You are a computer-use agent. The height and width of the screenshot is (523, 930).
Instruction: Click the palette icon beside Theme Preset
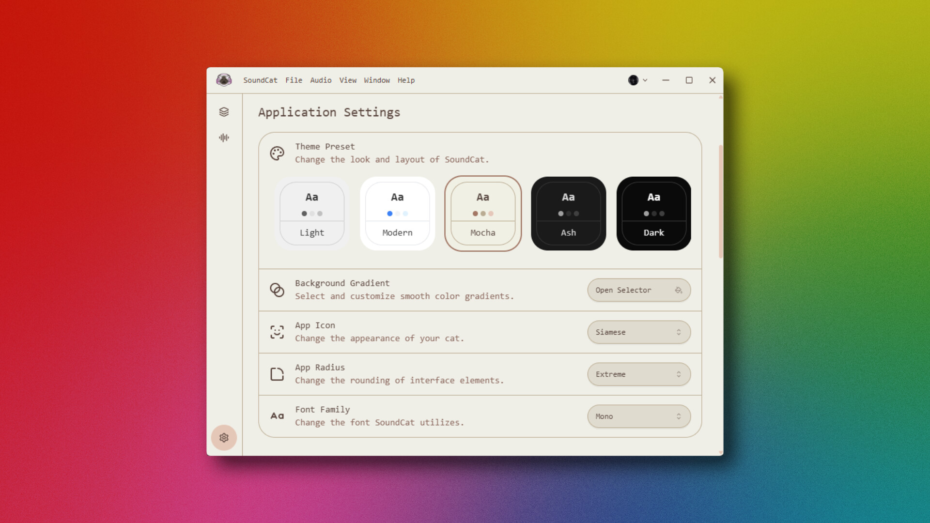coord(277,153)
